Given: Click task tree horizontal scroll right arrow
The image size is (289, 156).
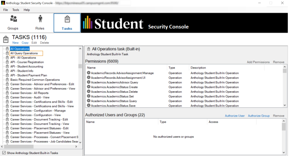Looking at the screenshot, I should tap(76, 147).
